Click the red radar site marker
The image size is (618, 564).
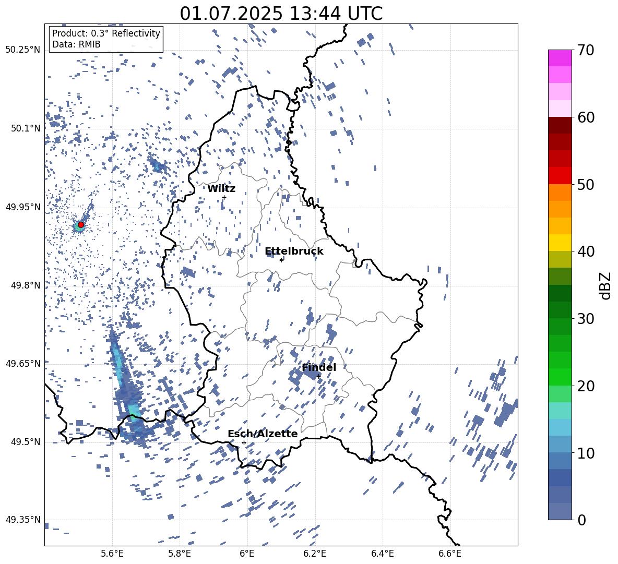point(81,225)
